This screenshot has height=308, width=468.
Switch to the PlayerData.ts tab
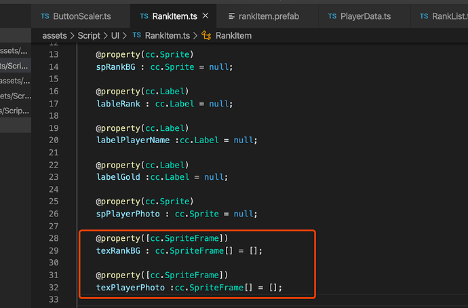click(368, 16)
